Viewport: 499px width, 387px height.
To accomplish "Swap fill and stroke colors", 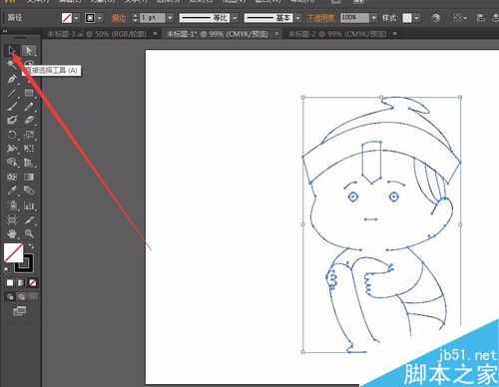I will coord(31,246).
